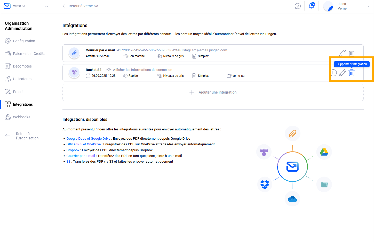Click the Google Drive icon in diagram
Screen dimensions: 374x243
tap(324, 152)
